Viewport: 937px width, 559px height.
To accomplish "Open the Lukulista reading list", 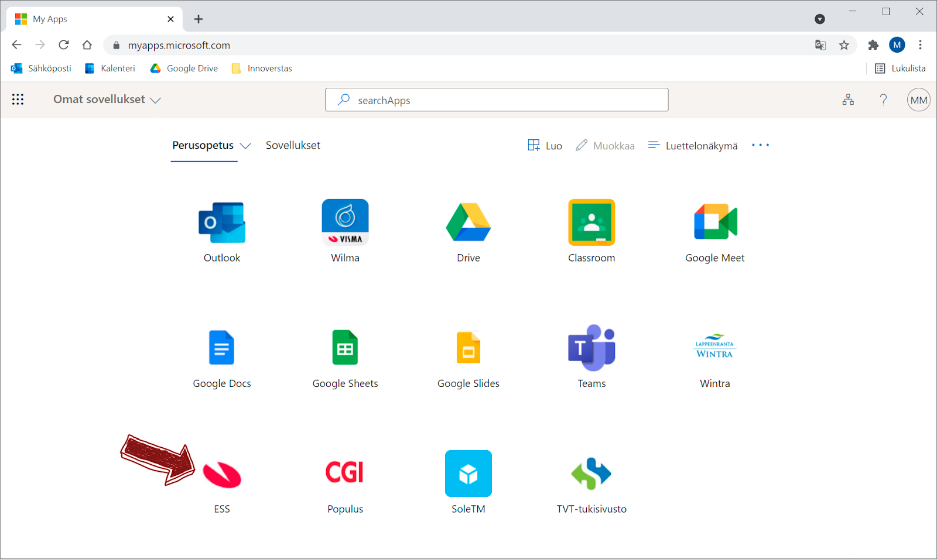I will 900,68.
